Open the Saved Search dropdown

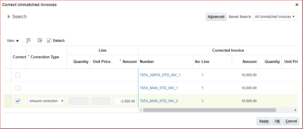point(274,17)
